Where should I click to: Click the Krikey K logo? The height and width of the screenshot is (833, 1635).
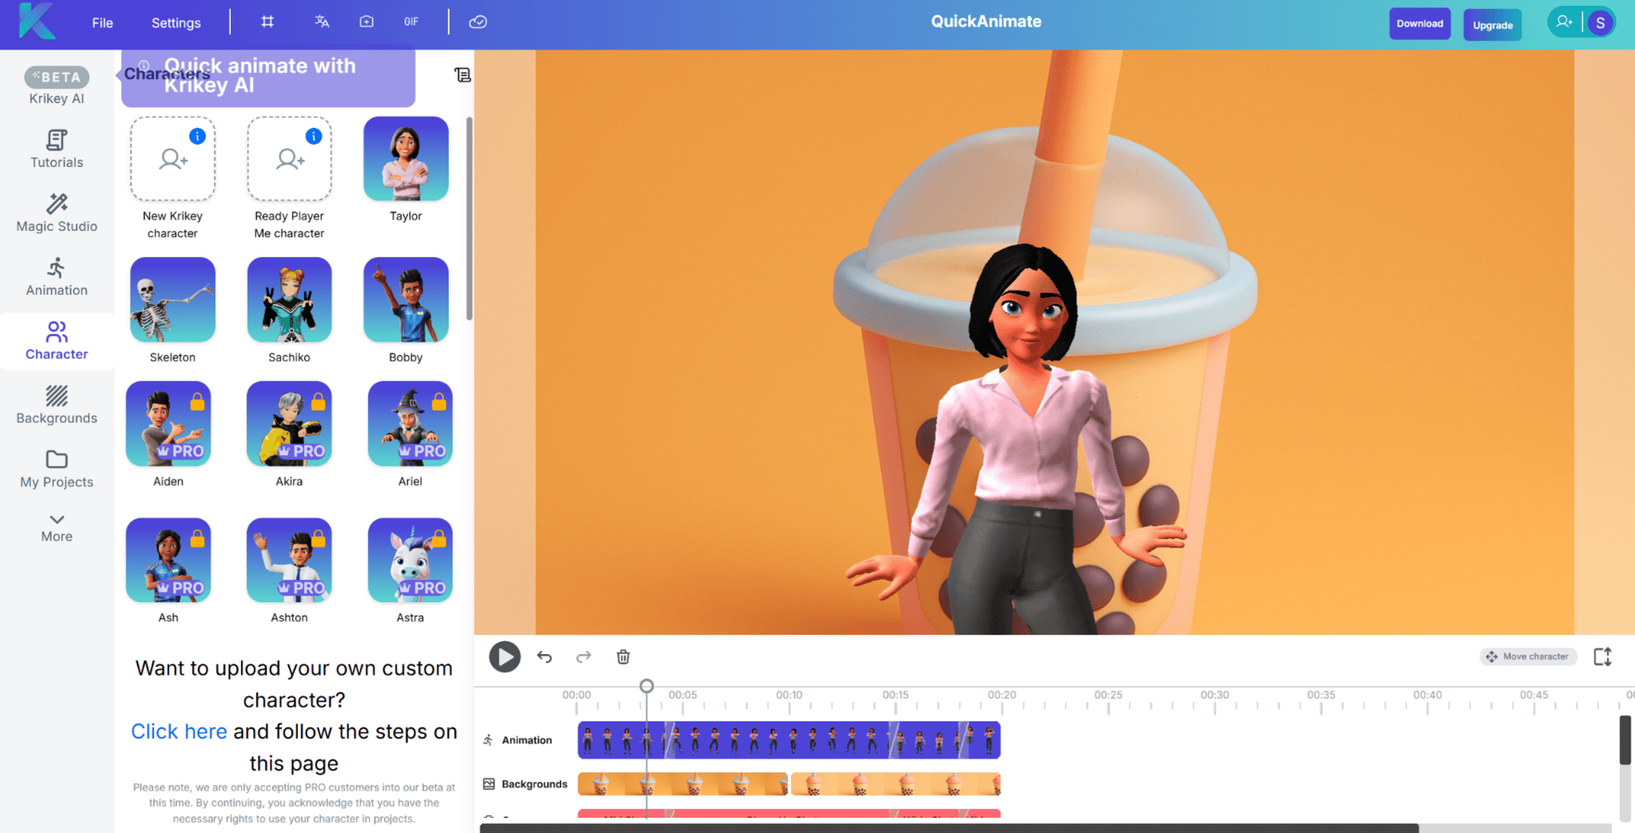coord(37,21)
